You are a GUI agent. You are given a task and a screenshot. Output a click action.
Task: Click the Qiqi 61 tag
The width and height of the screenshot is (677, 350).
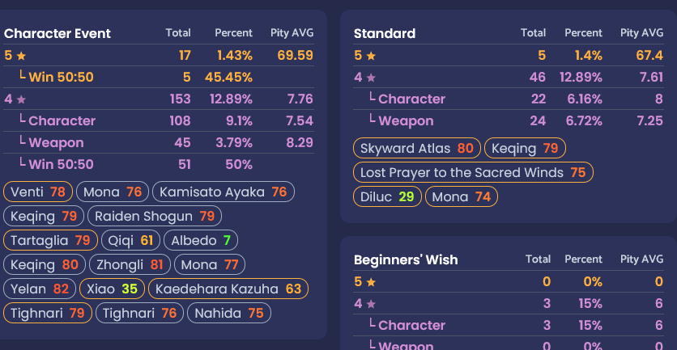[131, 240]
